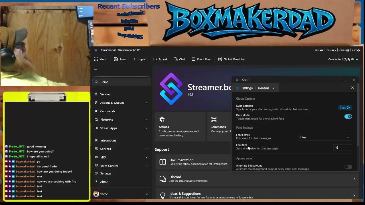This screenshot has width=365, height=205.
Task: Click the Settings gear in sidebar
Action: pos(96,173)
